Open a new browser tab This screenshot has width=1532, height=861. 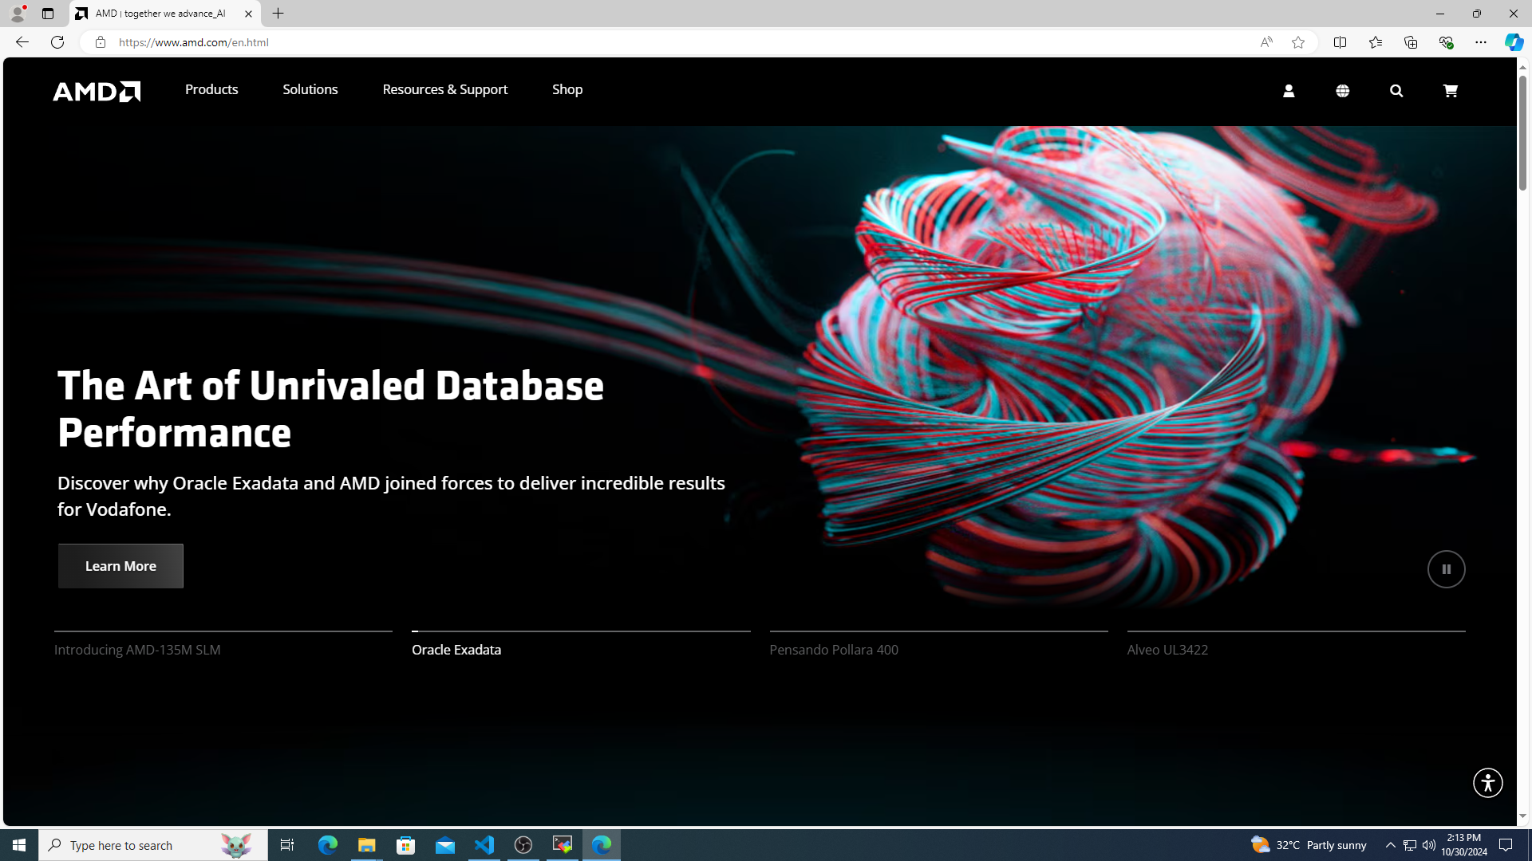pyautogui.click(x=278, y=14)
